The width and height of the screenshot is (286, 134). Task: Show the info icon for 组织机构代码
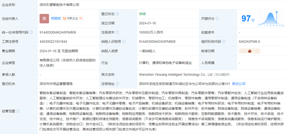224,42
